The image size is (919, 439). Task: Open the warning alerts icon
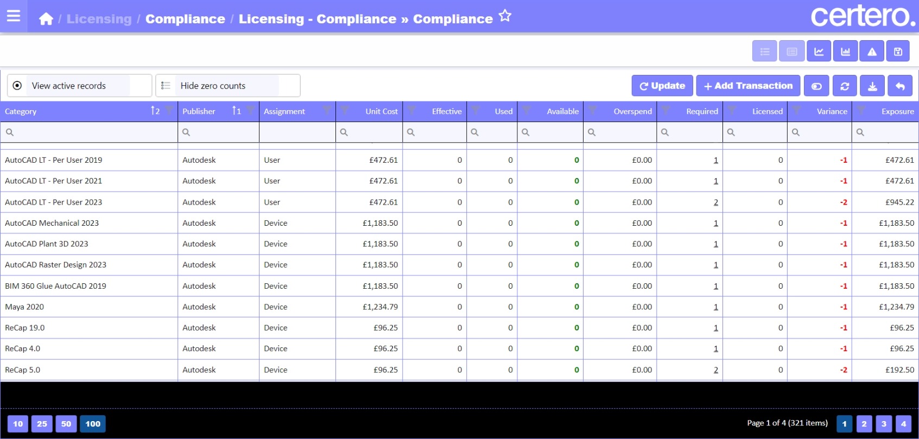(872, 52)
